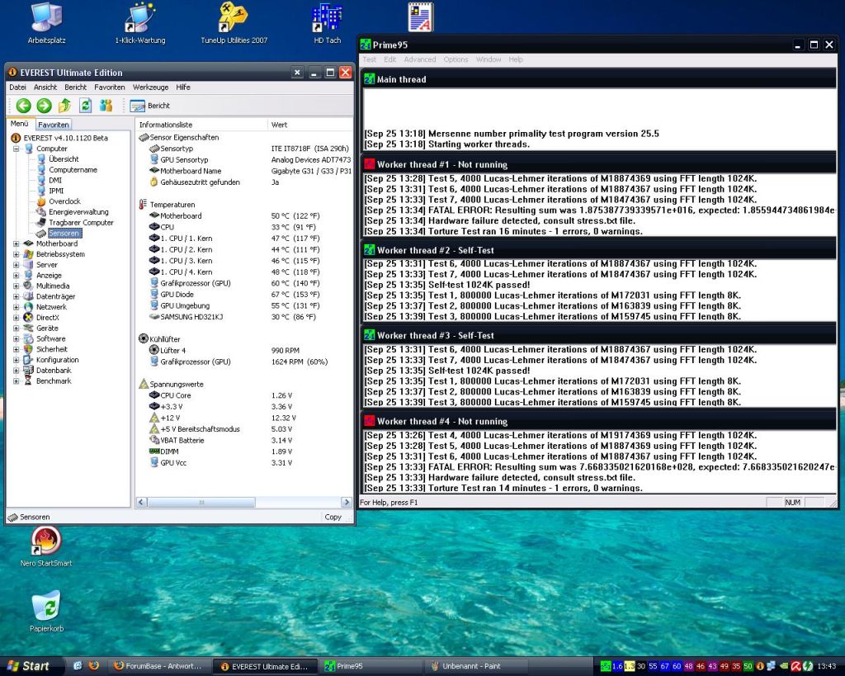Image resolution: width=845 pixels, height=676 pixels.
Task: Select the Sensoren tree item
Action: pyautogui.click(x=64, y=234)
